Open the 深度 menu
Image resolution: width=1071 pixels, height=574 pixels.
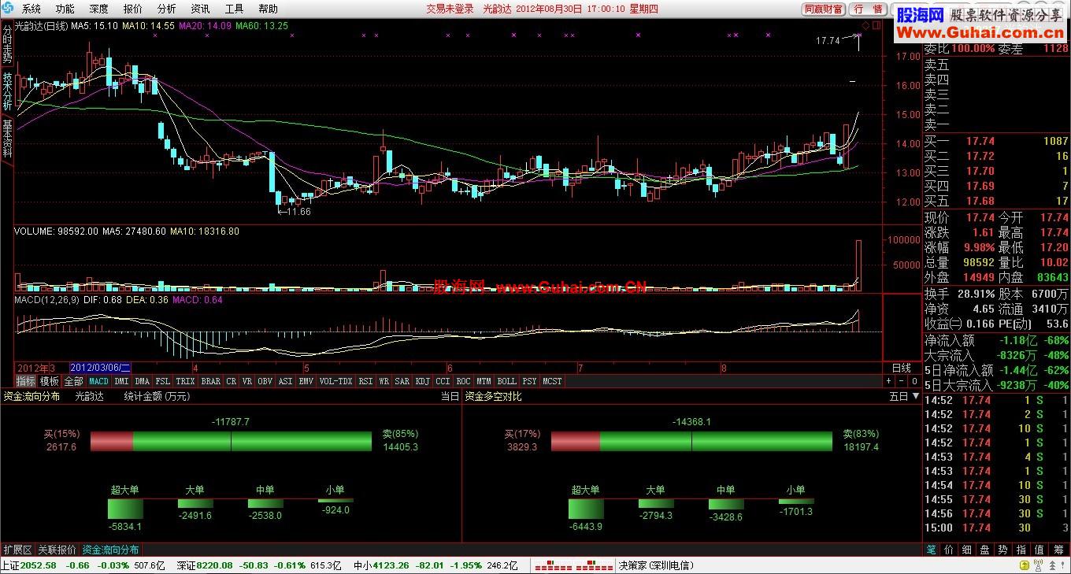point(98,9)
